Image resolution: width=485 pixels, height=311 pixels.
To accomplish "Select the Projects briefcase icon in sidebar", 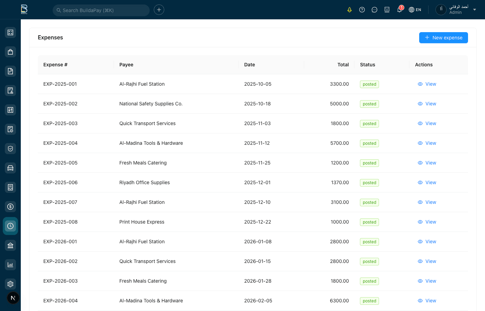I will coord(10,51).
